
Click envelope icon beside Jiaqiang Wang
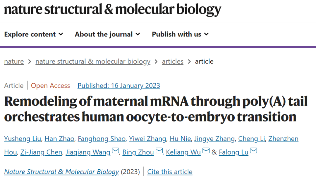pos(115,150)
